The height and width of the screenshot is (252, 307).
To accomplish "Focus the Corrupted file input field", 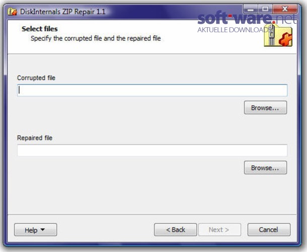I will pyautogui.click(x=152, y=90).
